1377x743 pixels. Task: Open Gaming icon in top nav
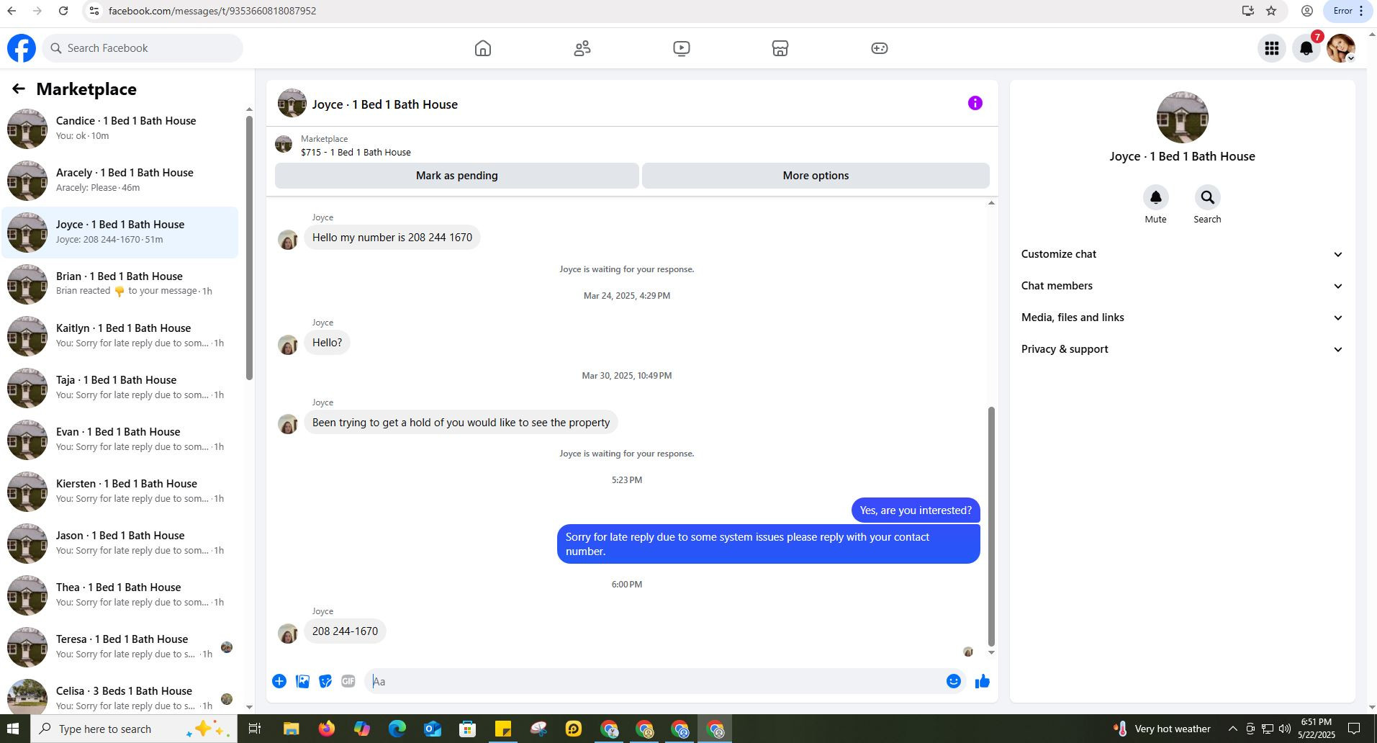tap(880, 48)
